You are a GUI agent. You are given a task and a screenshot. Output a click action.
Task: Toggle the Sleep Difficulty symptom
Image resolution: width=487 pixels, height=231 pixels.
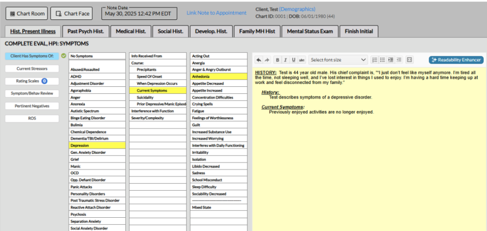(218, 187)
